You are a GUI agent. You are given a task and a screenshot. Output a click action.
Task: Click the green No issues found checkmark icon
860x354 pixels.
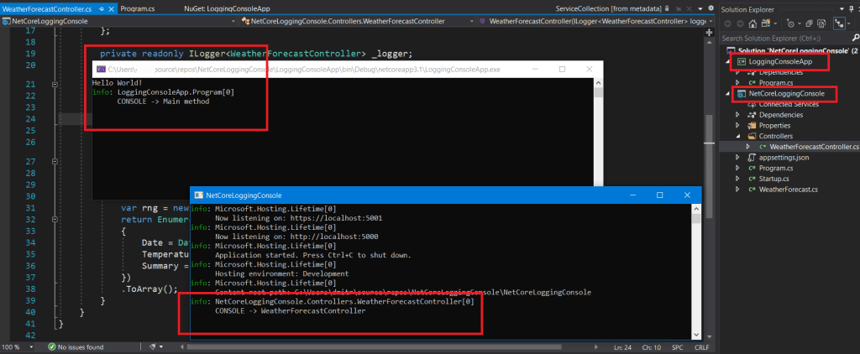click(x=52, y=346)
